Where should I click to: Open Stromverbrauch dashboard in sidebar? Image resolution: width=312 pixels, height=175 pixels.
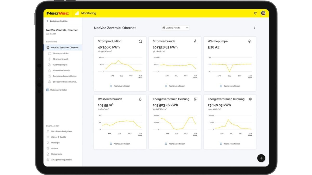(x=61, y=59)
